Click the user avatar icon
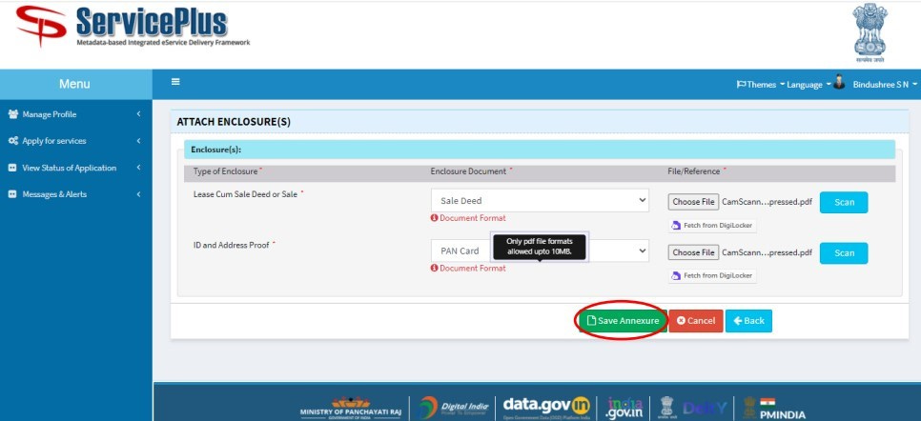 [839, 82]
